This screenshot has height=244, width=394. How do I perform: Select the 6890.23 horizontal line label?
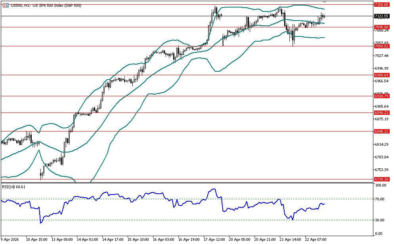(x=381, y=113)
